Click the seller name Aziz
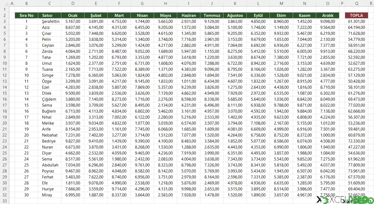The width and height of the screenshot is (374, 204). 46,27
